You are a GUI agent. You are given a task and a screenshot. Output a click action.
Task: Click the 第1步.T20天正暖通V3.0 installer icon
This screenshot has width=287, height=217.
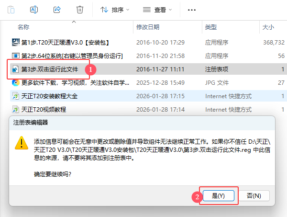coord(16,42)
